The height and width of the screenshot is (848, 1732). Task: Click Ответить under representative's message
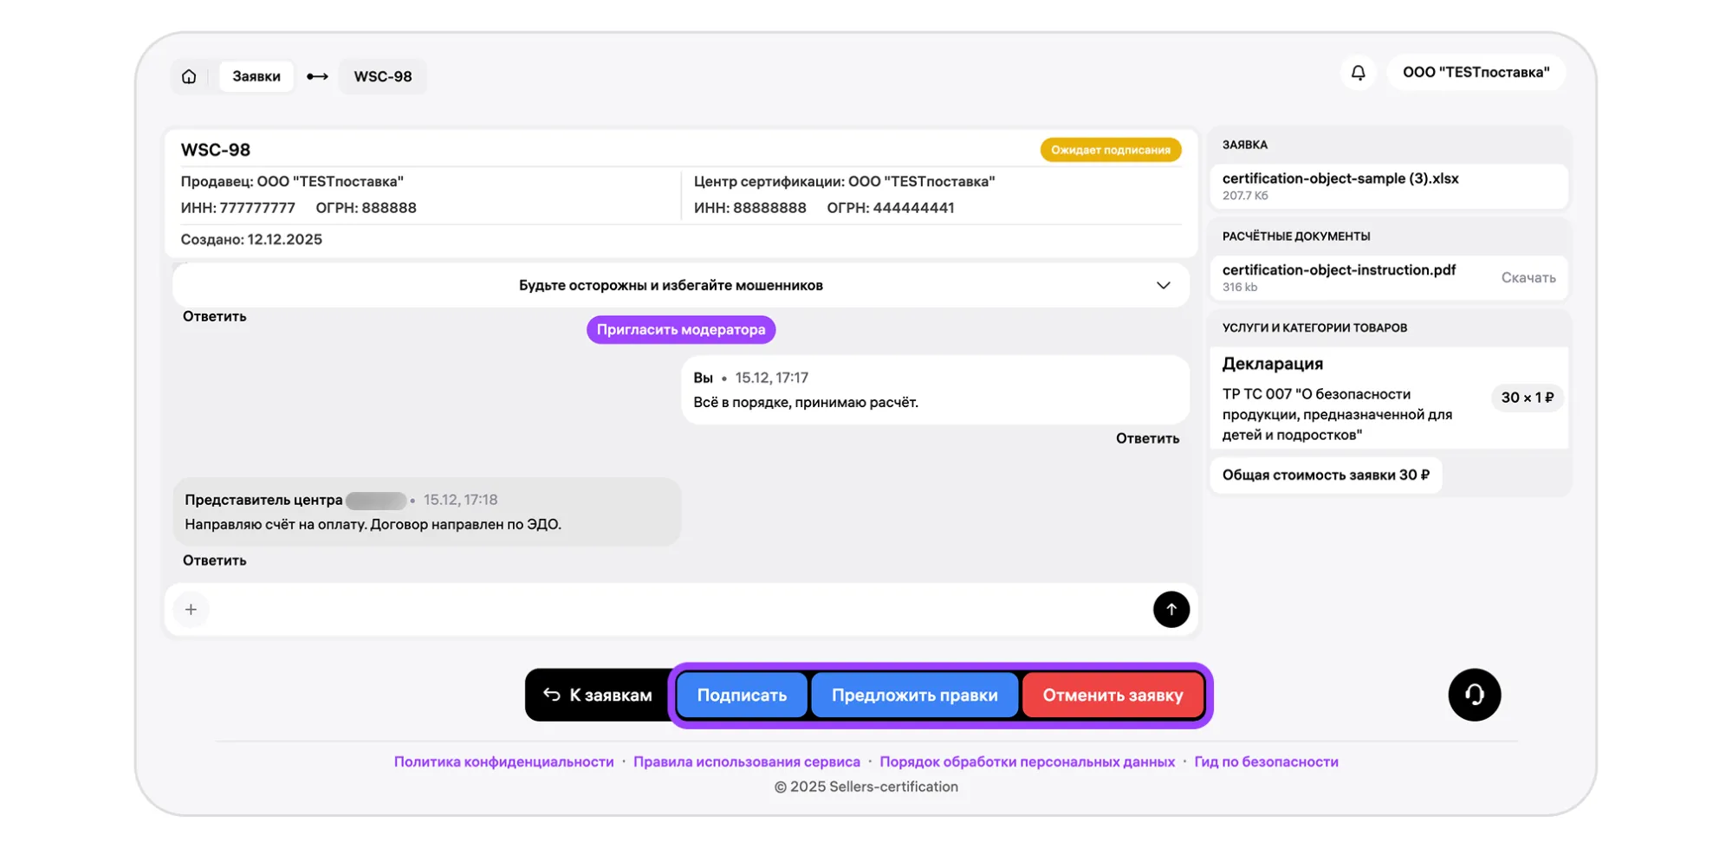coord(214,560)
